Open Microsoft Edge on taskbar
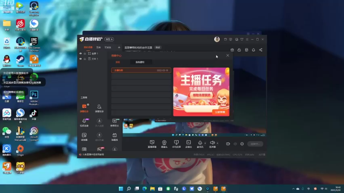The width and height of the screenshot is (344, 193). [144, 189]
